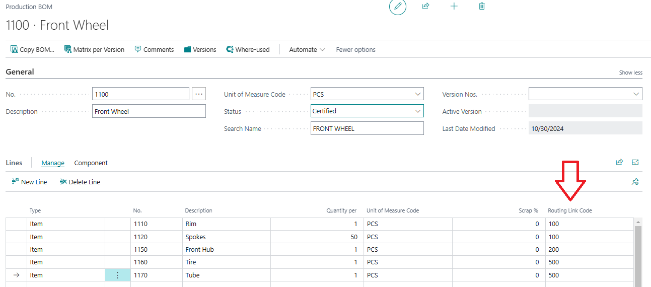Click Delete Line
Image resolution: width=651 pixels, height=287 pixels.
pyautogui.click(x=80, y=182)
